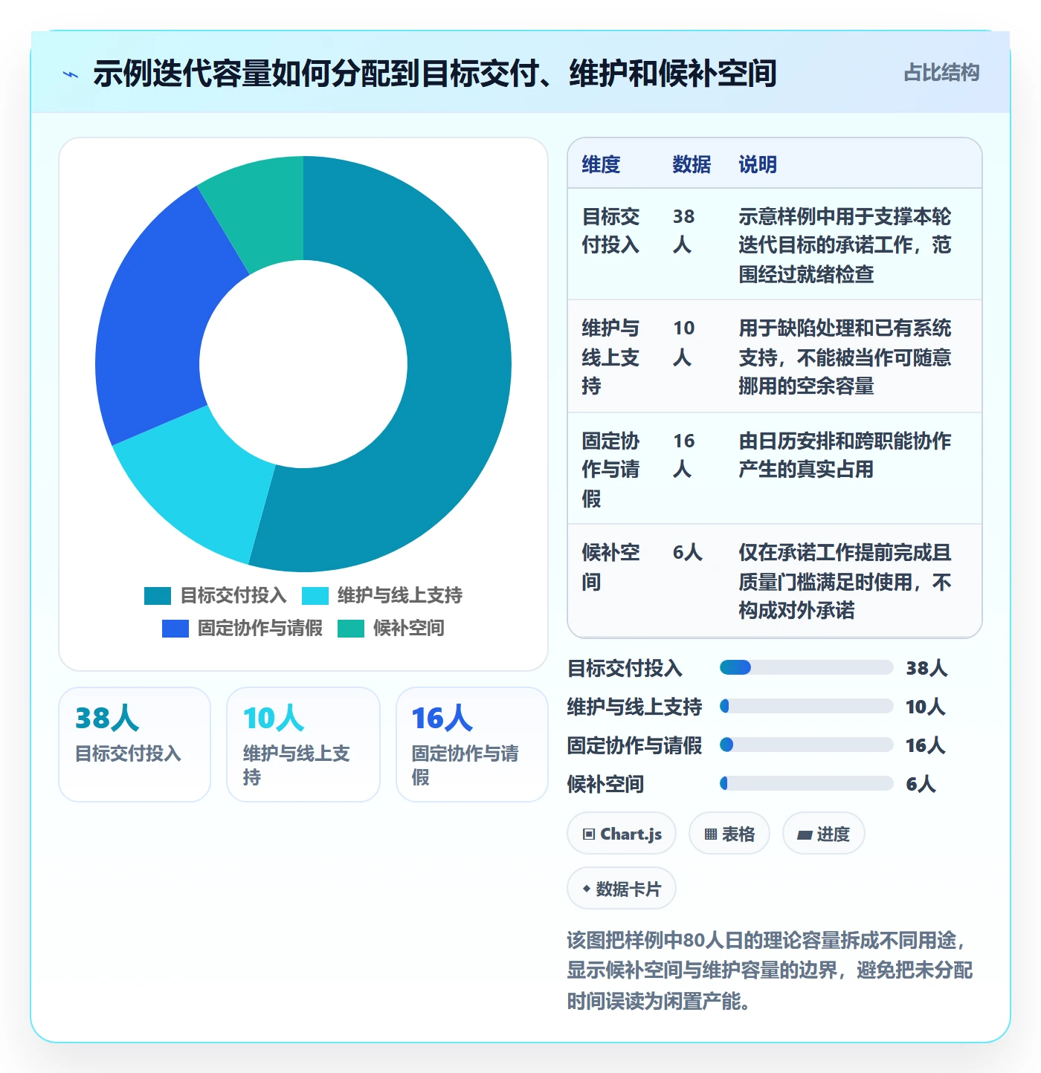Click the 表格 grid icon
This screenshot has height=1073, width=1041.
[711, 834]
